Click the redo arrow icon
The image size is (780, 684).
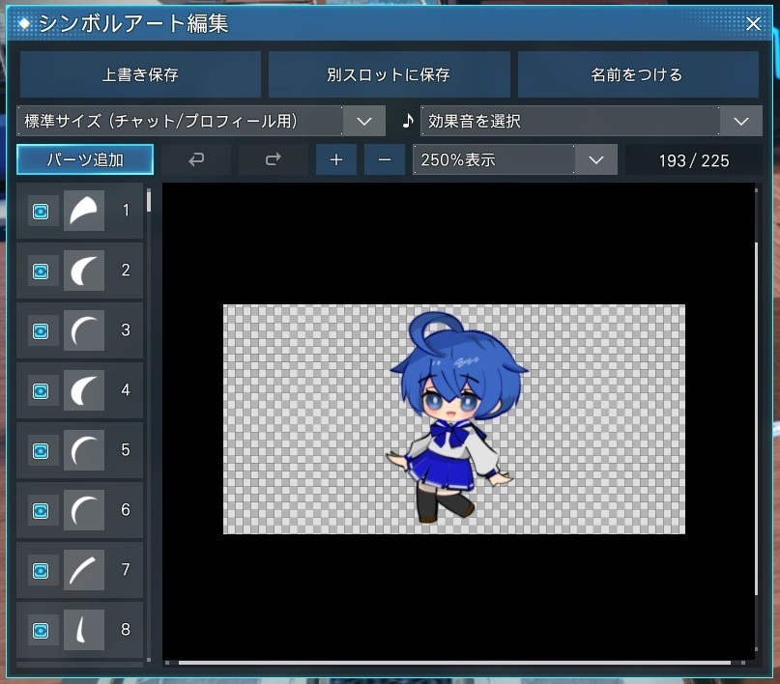click(x=274, y=159)
